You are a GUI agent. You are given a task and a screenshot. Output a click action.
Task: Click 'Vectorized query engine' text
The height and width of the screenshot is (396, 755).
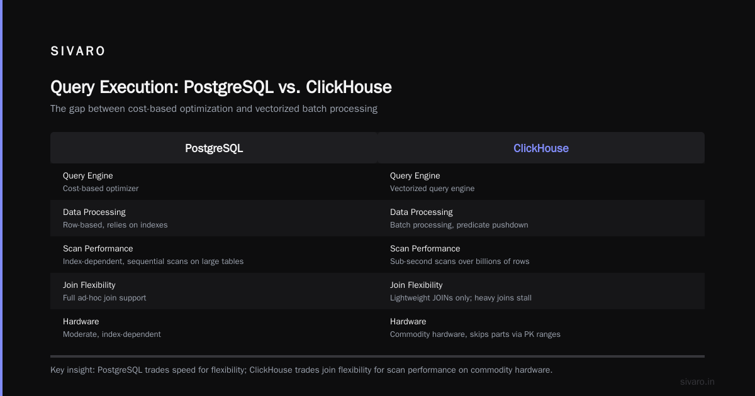(x=432, y=189)
